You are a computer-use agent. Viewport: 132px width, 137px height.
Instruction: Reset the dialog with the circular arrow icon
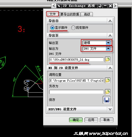[x=100, y=6]
